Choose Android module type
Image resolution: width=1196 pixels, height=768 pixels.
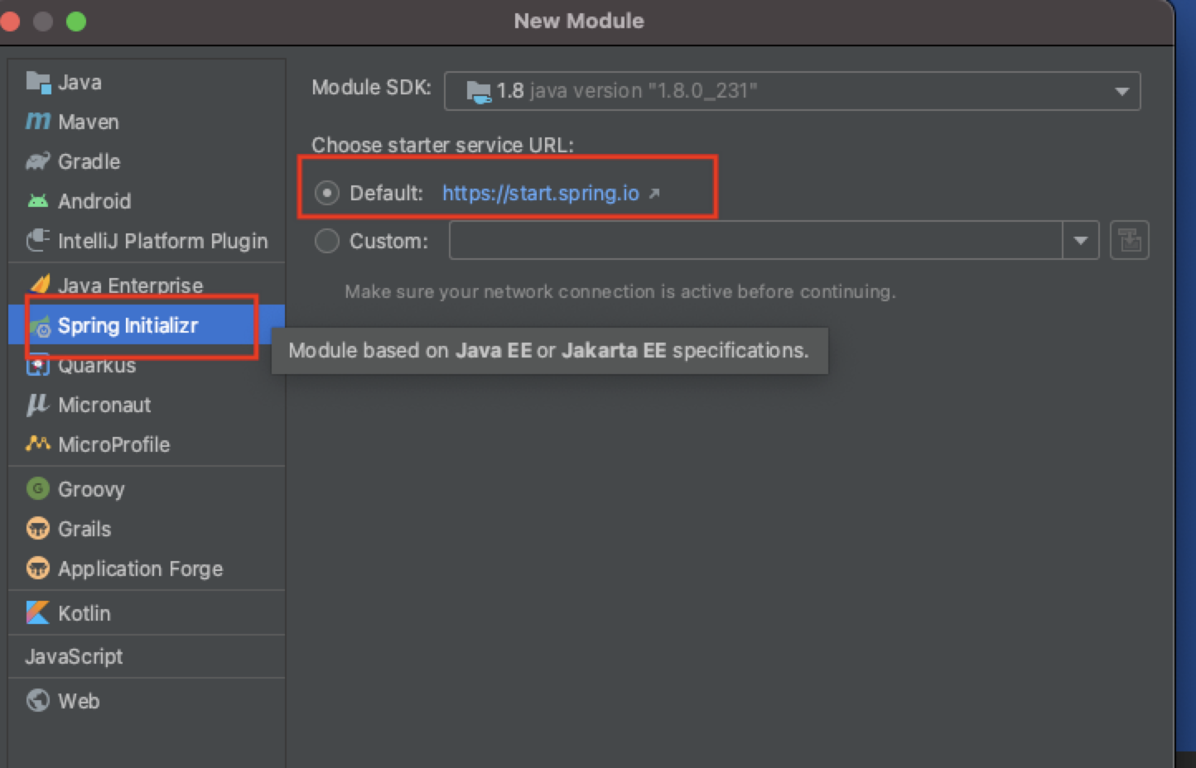point(147,201)
